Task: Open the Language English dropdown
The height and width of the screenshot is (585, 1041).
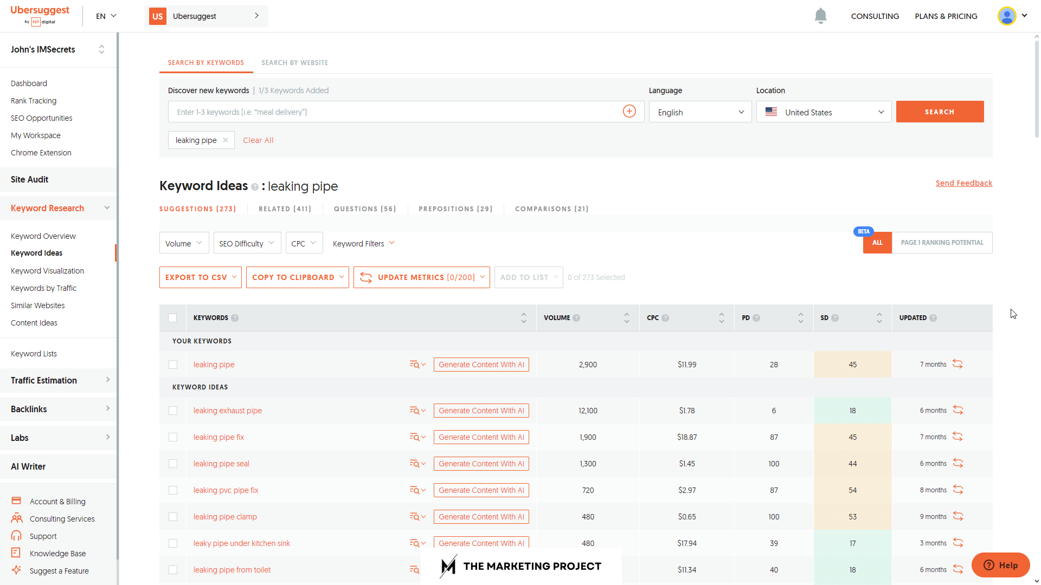Action: [700, 112]
